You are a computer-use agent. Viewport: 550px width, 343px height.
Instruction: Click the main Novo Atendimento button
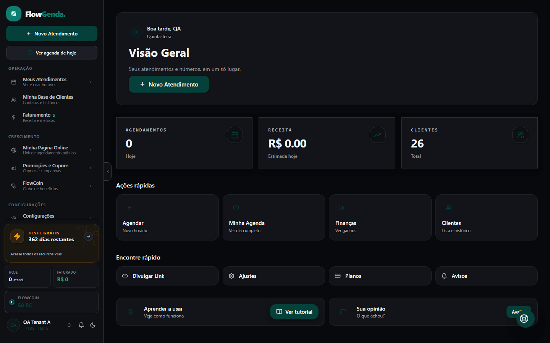(x=169, y=84)
